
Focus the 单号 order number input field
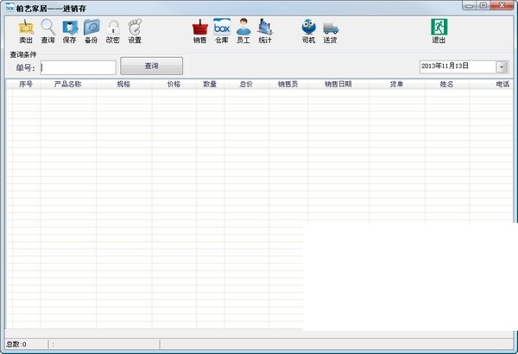(79, 67)
